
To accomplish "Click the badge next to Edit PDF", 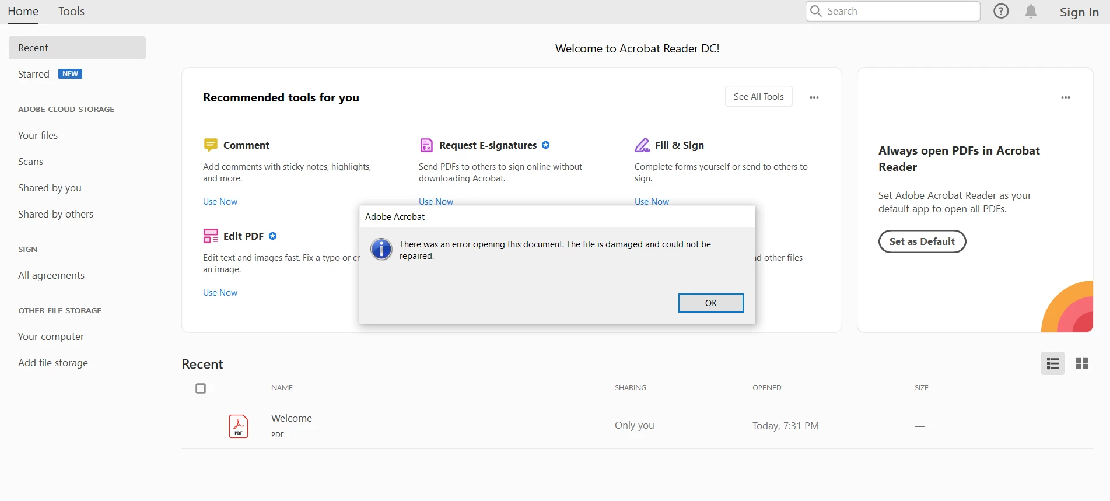I will pyautogui.click(x=272, y=236).
